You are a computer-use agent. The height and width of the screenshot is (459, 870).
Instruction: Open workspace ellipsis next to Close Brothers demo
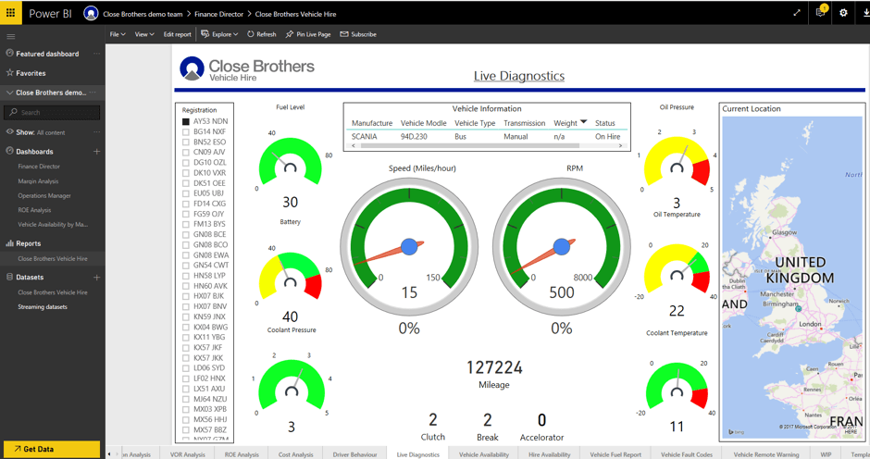93,93
